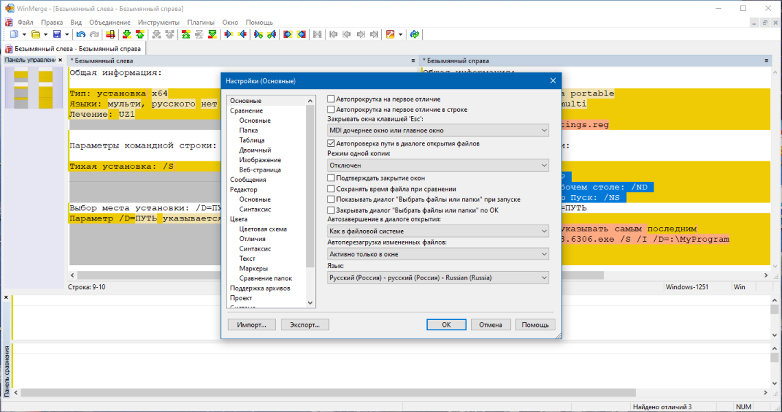
Task: Click Copy left and advance icon
Action: click(x=272, y=34)
